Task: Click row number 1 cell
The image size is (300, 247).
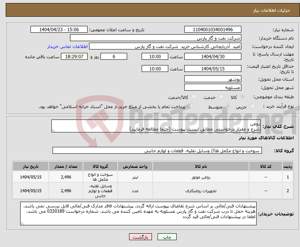Action: pos(287,177)
